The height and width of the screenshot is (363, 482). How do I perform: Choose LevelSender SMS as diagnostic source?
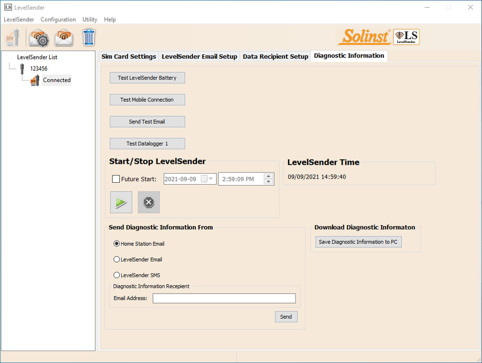116,275
